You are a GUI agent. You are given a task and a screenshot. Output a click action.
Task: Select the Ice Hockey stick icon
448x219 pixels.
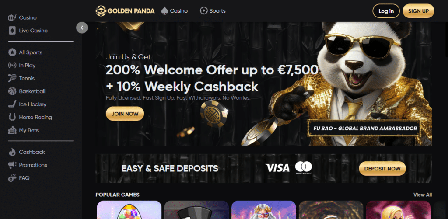point(12,104)
